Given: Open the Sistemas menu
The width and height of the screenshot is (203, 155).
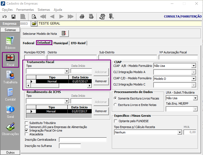Looking at the screenshot, I should click(x=44, y=10).
